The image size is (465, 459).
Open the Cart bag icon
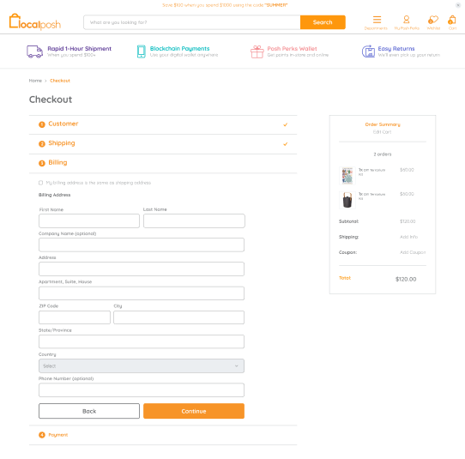[452, 20]
